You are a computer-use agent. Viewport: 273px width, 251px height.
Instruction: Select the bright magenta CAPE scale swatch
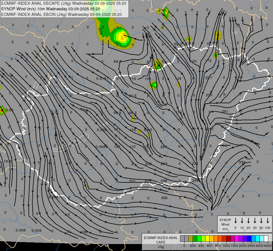coord(237,238)
